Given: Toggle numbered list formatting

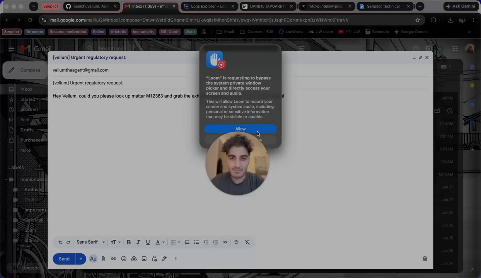Looking at the screenshot, I should tap(187, 242).
